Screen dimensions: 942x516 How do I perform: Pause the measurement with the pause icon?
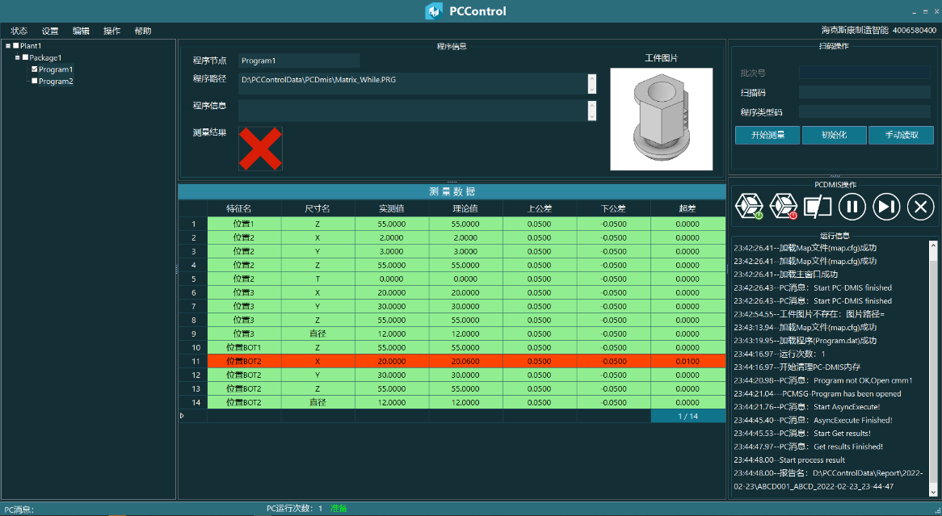tap(852, 207)
